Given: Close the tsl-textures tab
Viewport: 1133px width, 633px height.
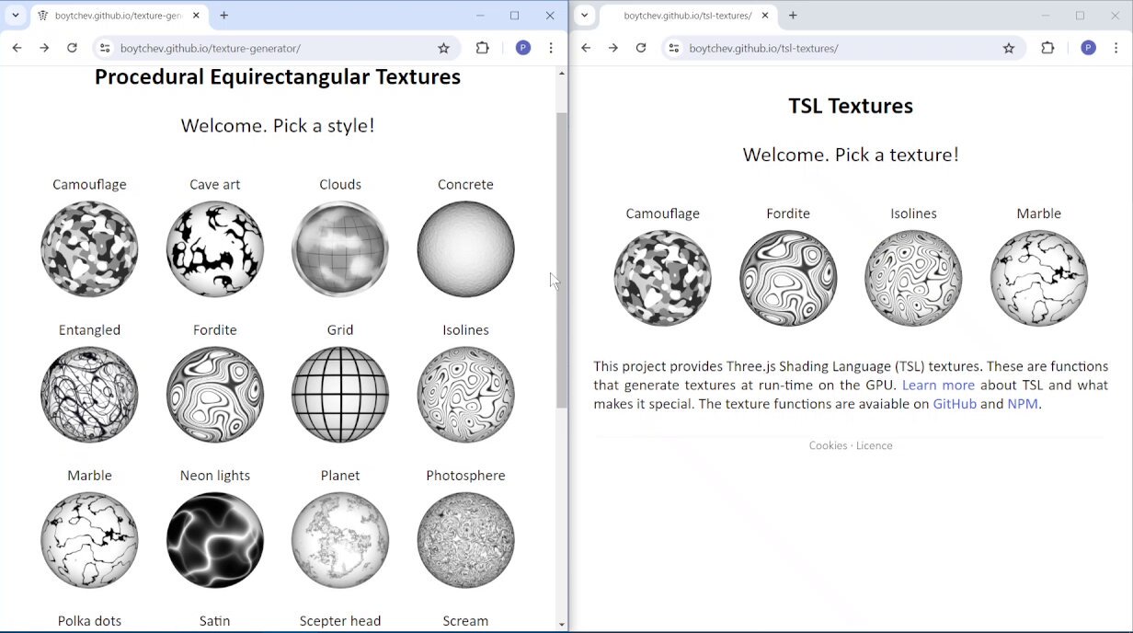Looking at the screenshot, I should (765, 16).
